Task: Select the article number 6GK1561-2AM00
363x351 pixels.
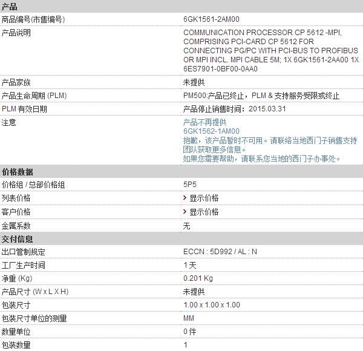Action: [x=211, y=19]
